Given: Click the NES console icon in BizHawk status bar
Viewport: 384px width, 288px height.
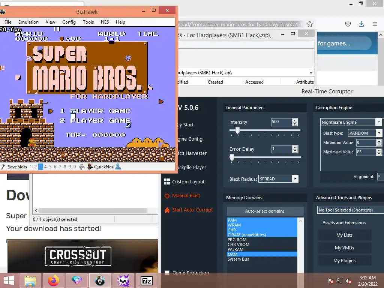Looking at the screenshot, I should 82,167.
